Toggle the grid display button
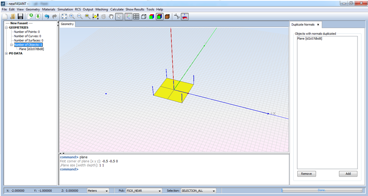Viewport: 368px width, 196px height. click(x=136, y=17)
